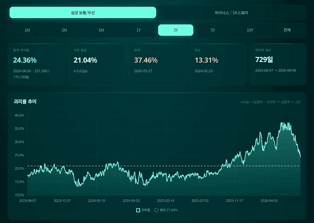The height and width of the screenshot is (223, 314).
Task: Click the 최소 card label
Action: coord(198,50)
